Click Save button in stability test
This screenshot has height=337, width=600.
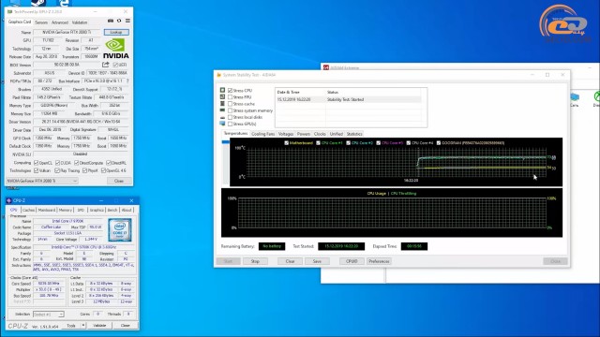(317, 261)
